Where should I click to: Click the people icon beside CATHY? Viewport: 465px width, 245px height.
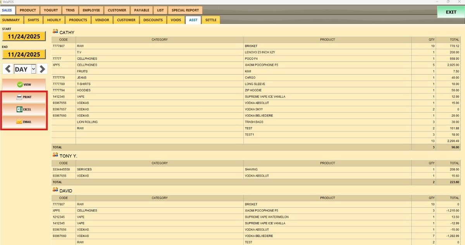click(55, 32)
